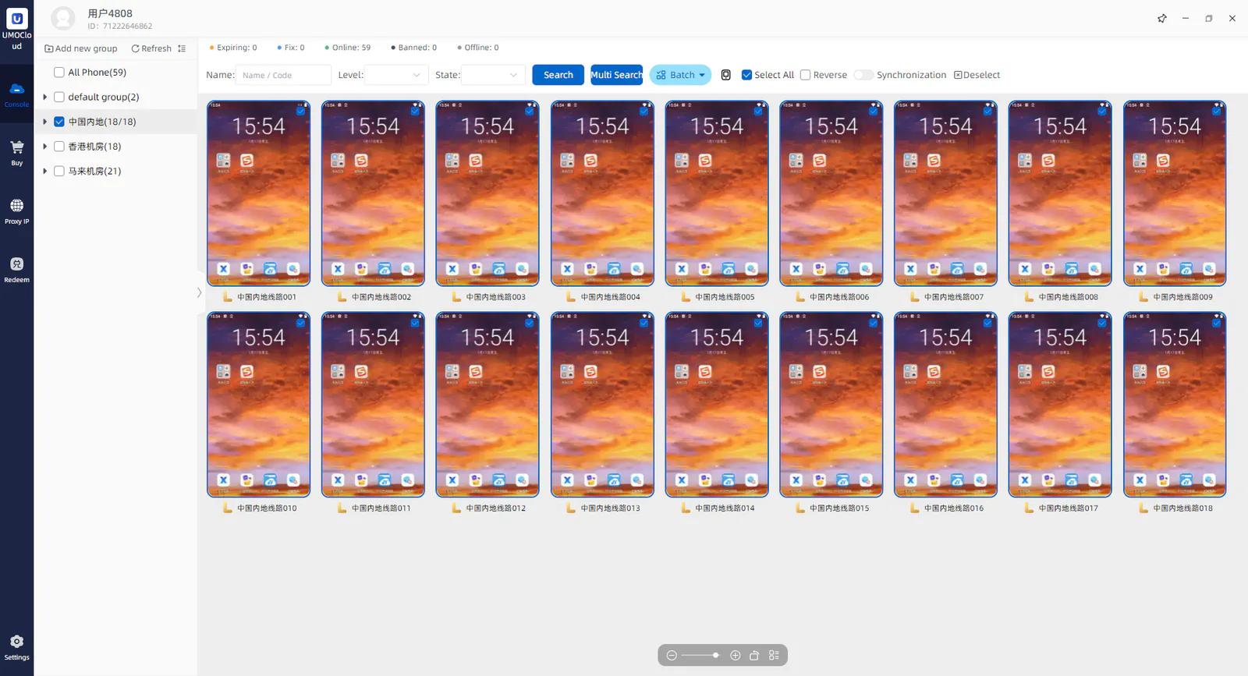Uncheck the Select All checkbox

coord(746,75)
